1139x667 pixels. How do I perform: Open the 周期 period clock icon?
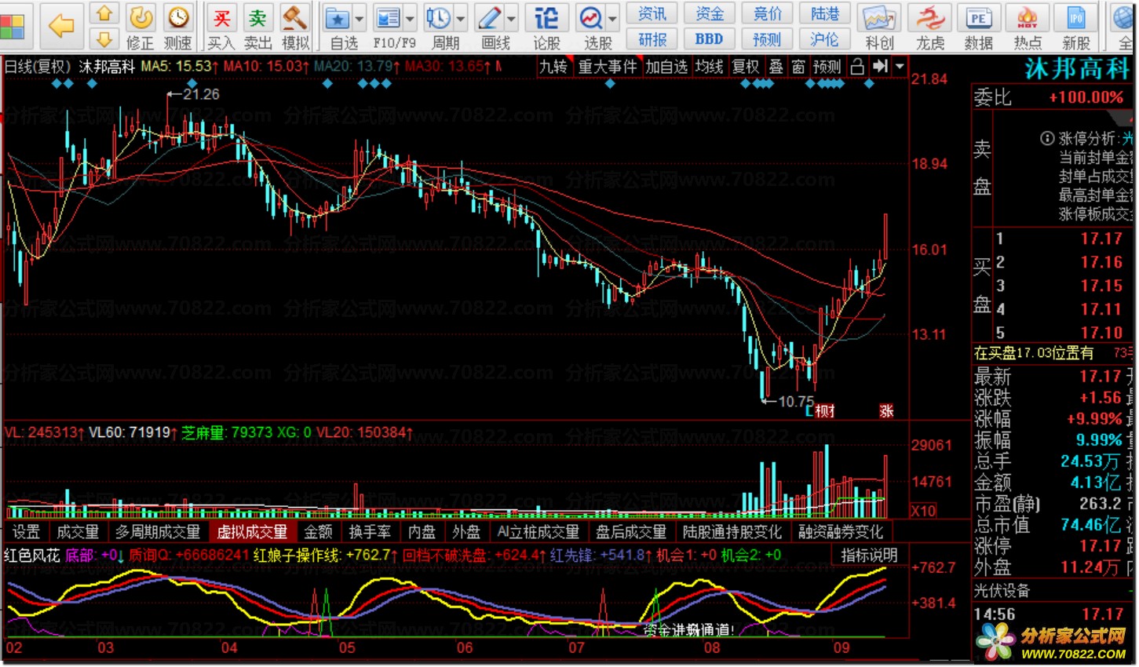[x=438, y=17]
